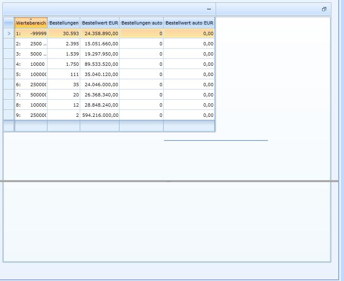Sort by the Bestellwert EUR column header
This screenshot has width=344, height=281.
pyautogui.click(x=100, y=23)
